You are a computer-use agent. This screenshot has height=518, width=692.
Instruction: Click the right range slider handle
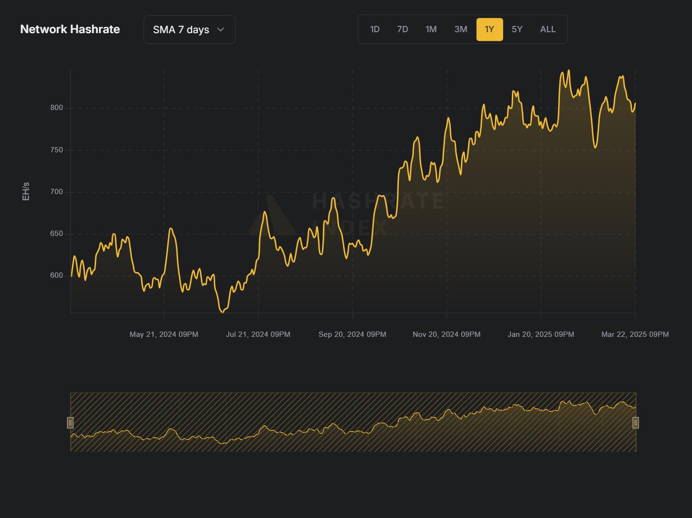[x=635, y=422]
